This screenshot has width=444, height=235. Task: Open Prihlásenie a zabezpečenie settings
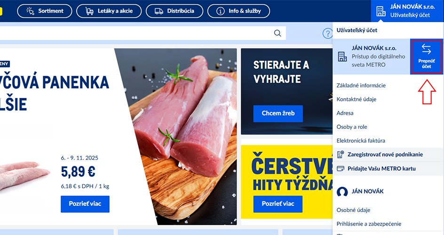369,224
